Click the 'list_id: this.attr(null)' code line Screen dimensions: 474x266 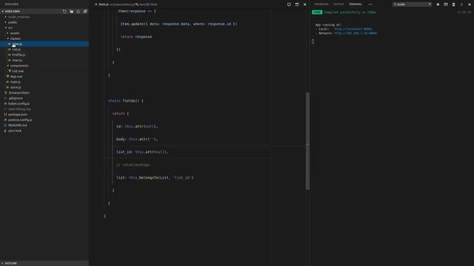point(142,152)
